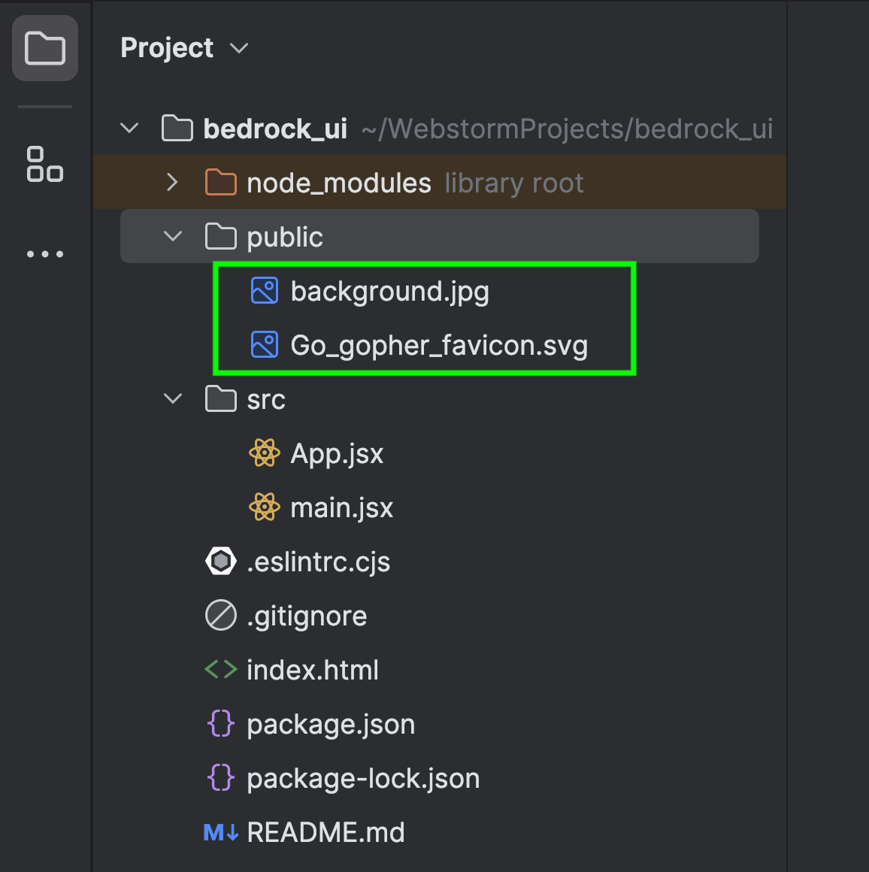This screenshot has width=869, height=872.
Task: Click the image icon beside background.jpg
Action: click(x=264, y=291)
